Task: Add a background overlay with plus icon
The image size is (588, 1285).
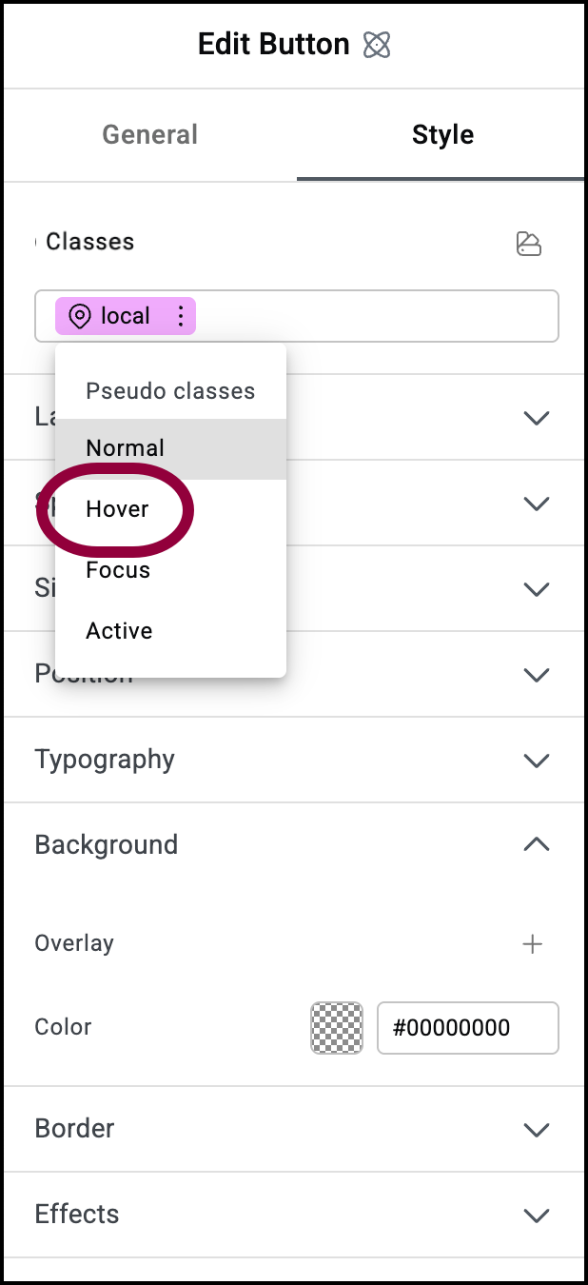Action: [533, 944]
